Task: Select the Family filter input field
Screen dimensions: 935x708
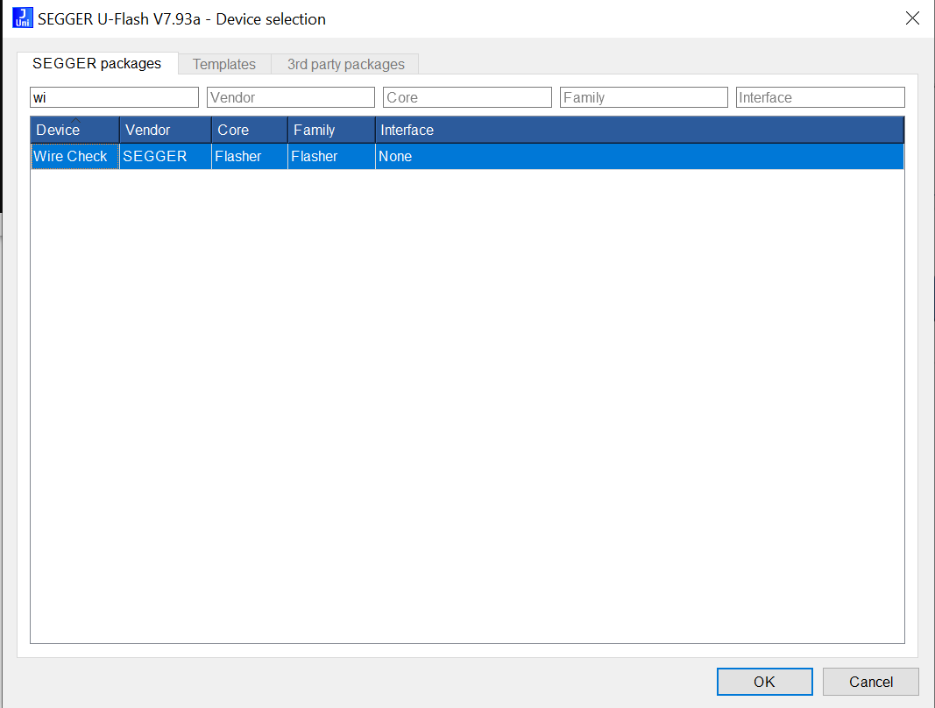Action: 643,97
